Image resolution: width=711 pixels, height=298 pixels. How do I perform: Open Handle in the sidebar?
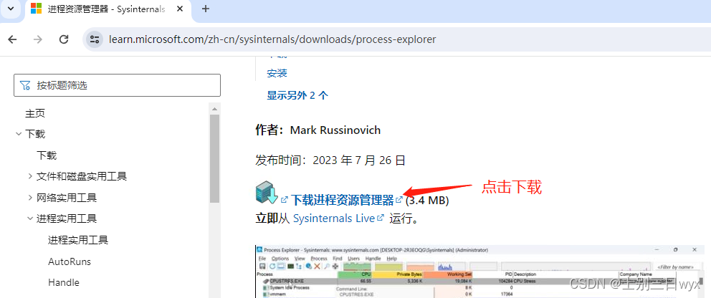click(x=64, y=282)
